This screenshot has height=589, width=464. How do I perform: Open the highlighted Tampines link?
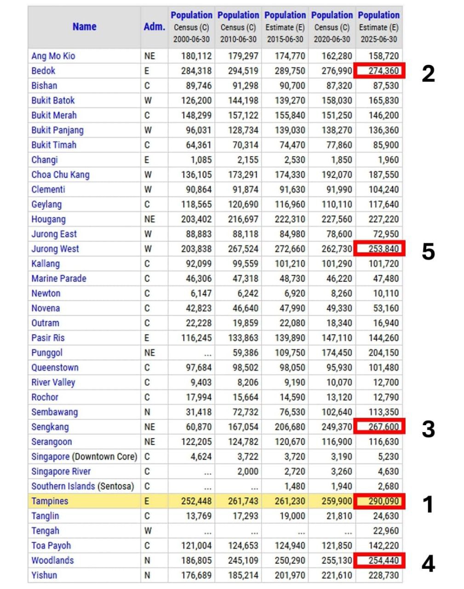click(x=50, y=501)
